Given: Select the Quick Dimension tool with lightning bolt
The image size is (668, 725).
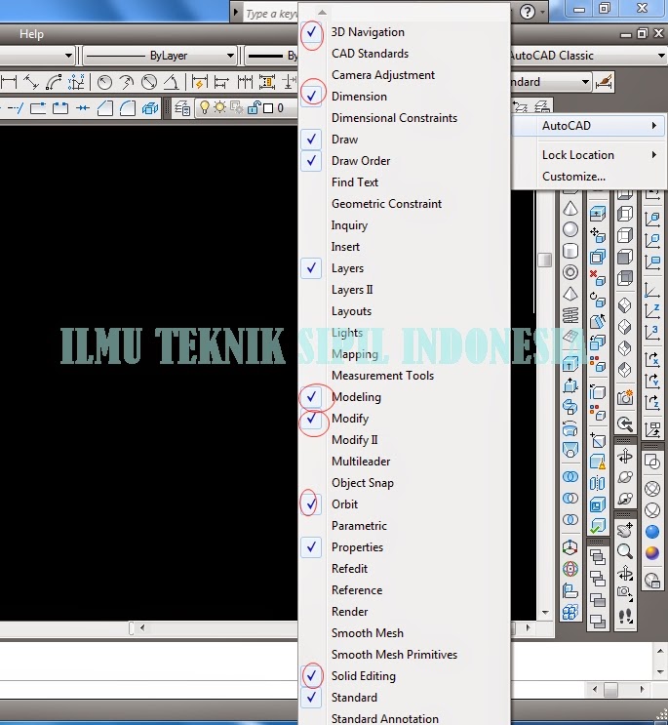Looking at the screenshot, I should pyautogui.click(x=199, y=83).
